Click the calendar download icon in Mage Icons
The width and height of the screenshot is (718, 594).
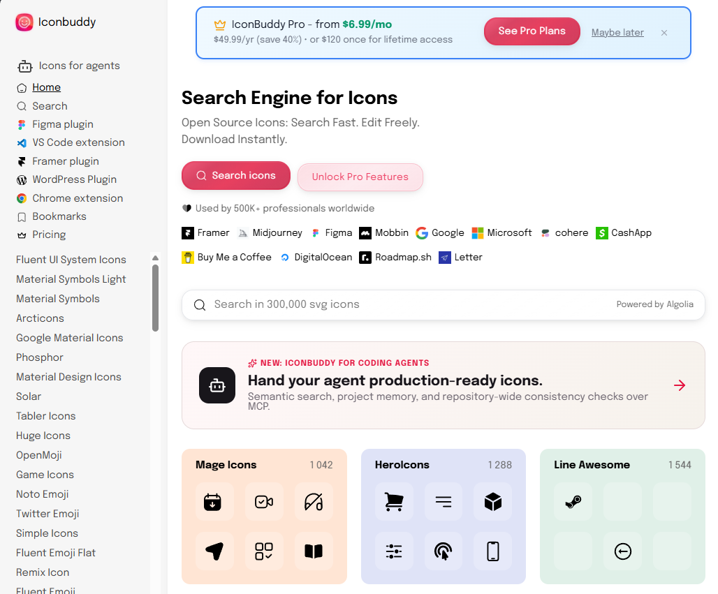click(x=212, y=502)
